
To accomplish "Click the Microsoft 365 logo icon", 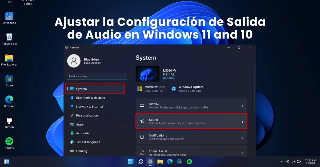I will click(x=140, y=89).
